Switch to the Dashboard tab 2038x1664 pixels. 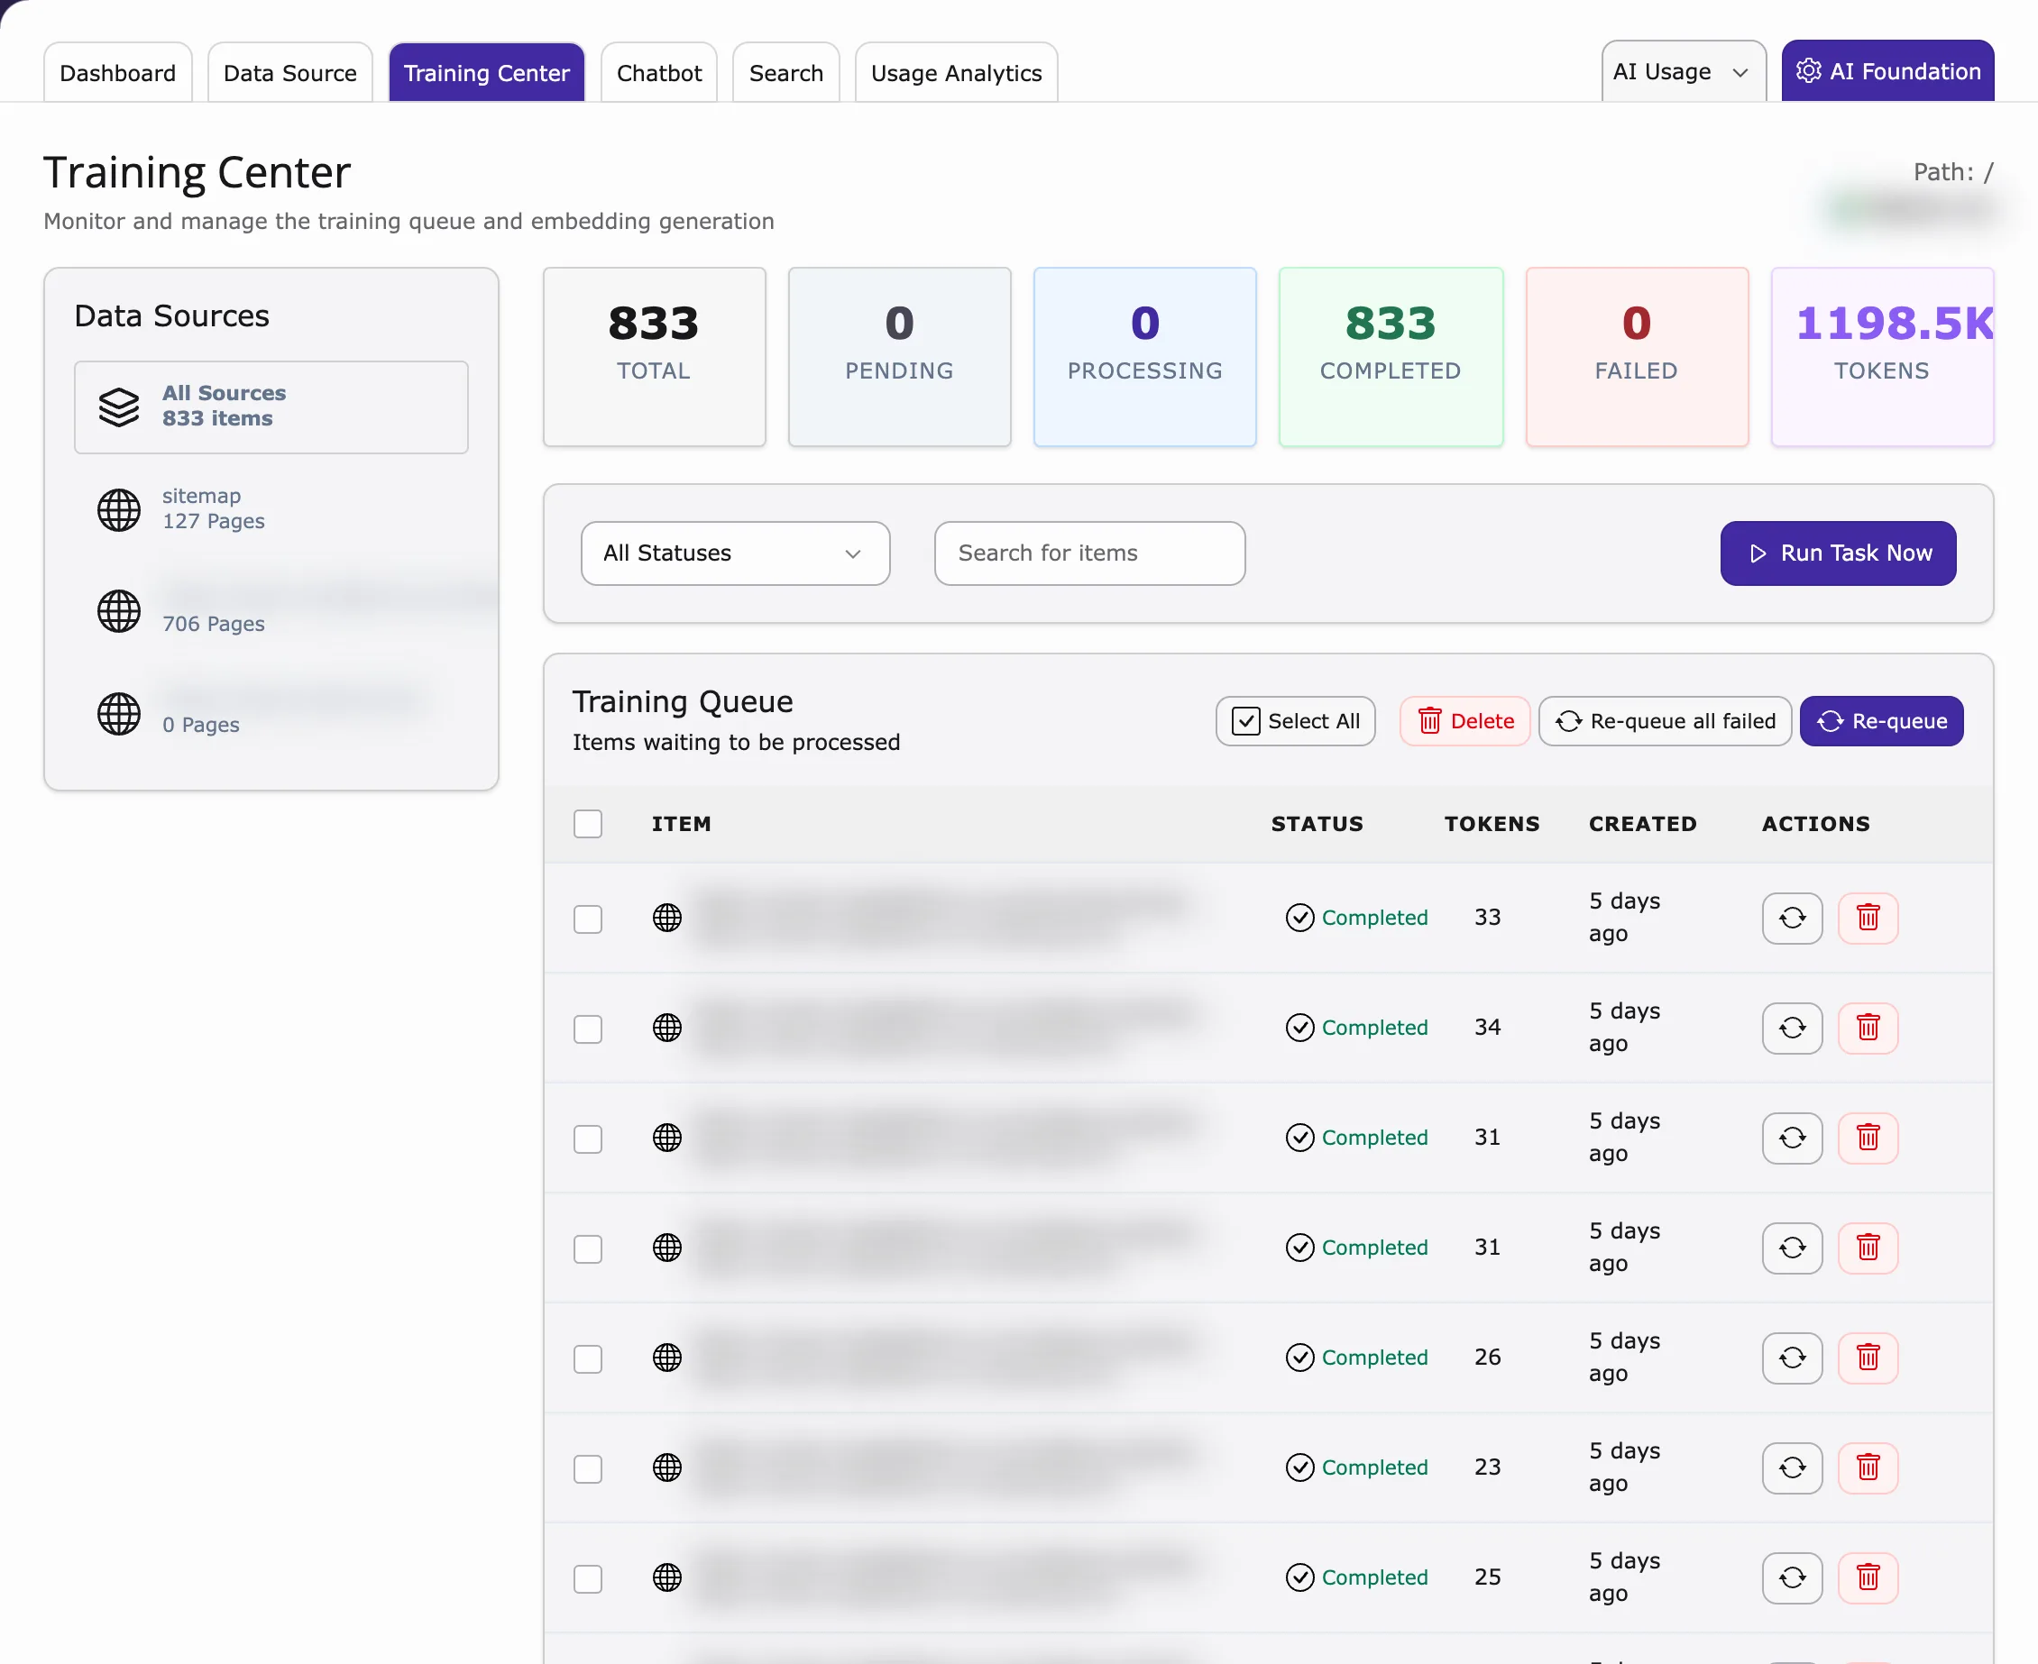[118, 72]
